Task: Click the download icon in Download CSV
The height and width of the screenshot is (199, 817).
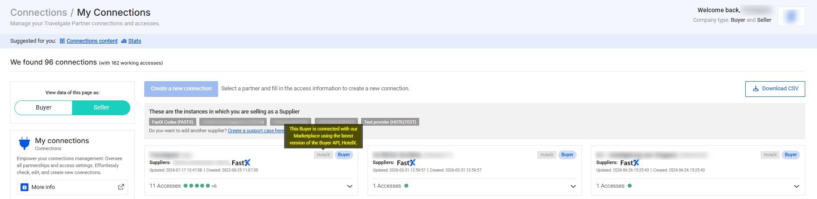Action: tap(756, 89)
